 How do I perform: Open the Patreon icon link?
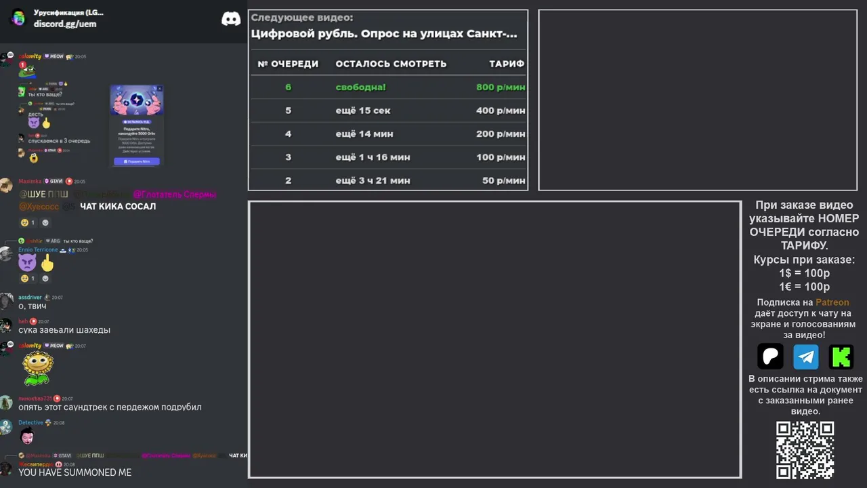pyautogui.click(x=770, y=357)
